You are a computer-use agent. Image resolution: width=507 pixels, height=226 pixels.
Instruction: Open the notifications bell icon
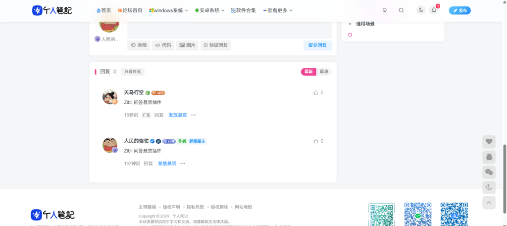click(x=434, y=10)
